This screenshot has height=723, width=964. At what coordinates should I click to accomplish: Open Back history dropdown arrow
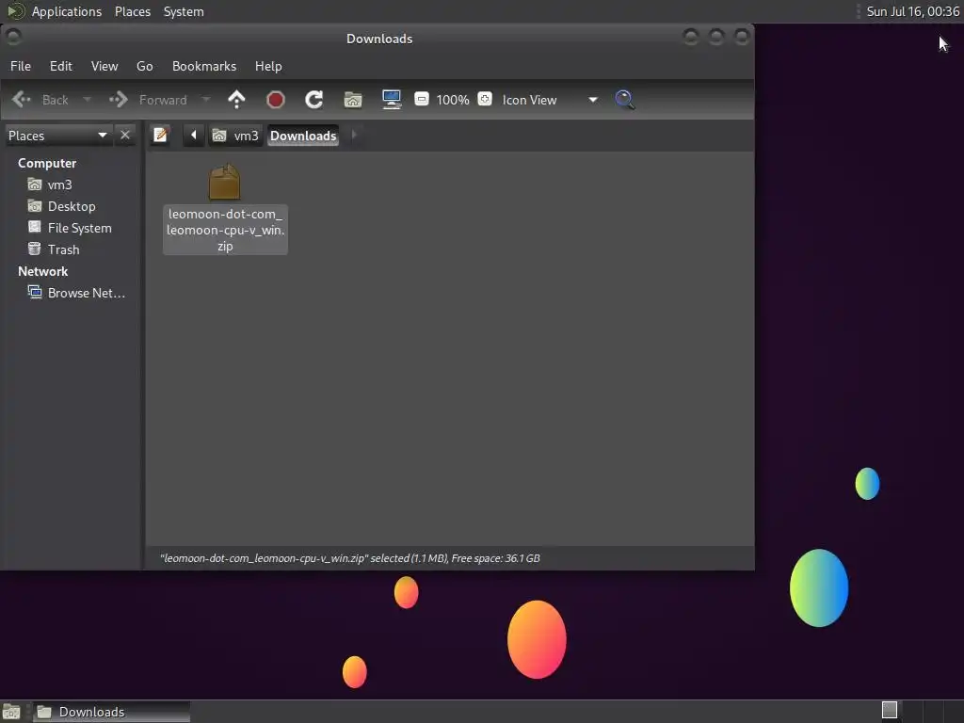click(87, 100)
